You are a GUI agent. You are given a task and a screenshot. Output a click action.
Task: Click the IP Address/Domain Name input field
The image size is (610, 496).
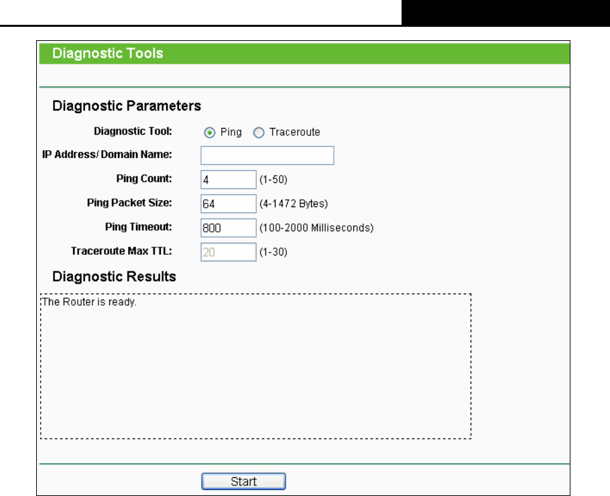[267, 156]
